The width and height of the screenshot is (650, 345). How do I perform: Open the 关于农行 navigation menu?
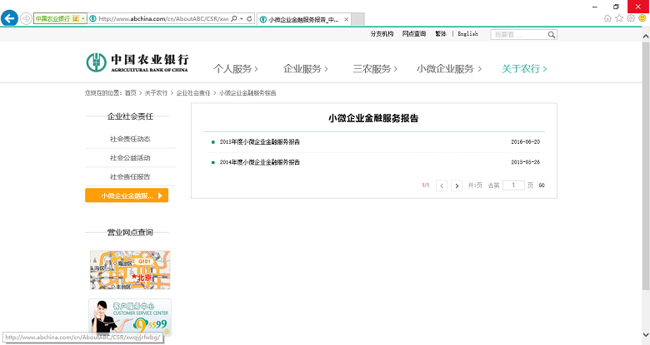tap(524, 69)
